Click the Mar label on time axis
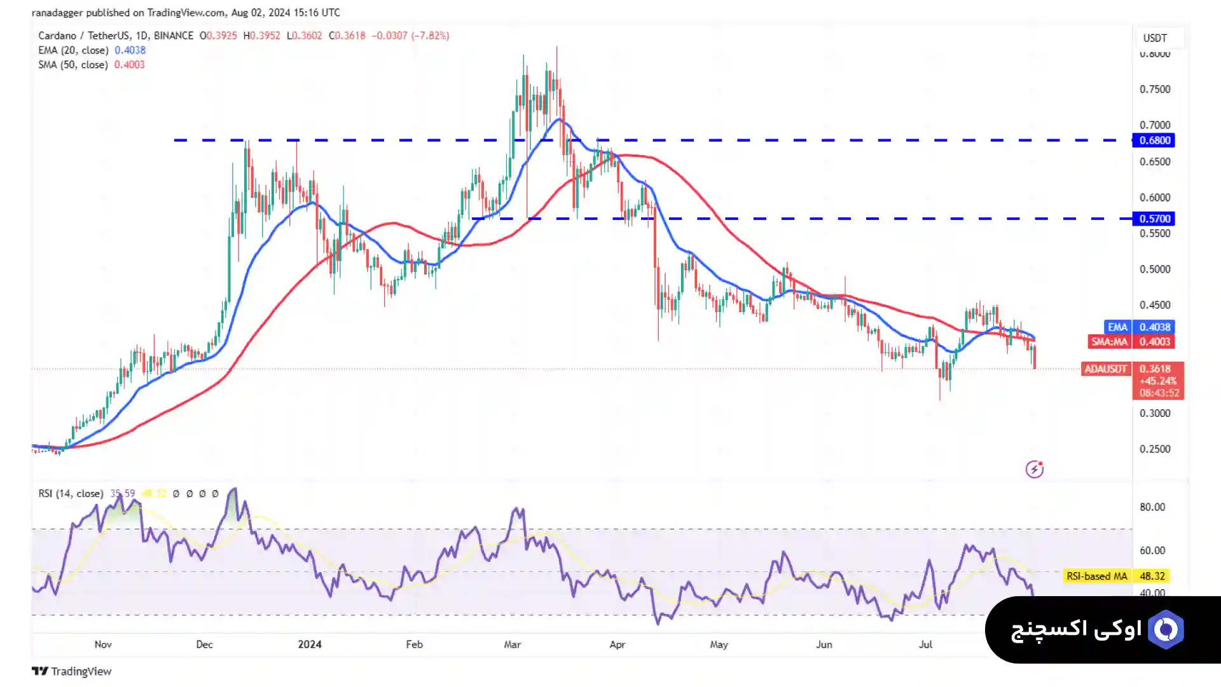The image size is (1221, 687). (x=512, y=644)
